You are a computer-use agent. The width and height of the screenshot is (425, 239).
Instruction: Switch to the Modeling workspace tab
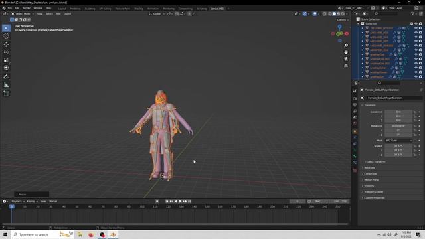click(x=75, y=9)
